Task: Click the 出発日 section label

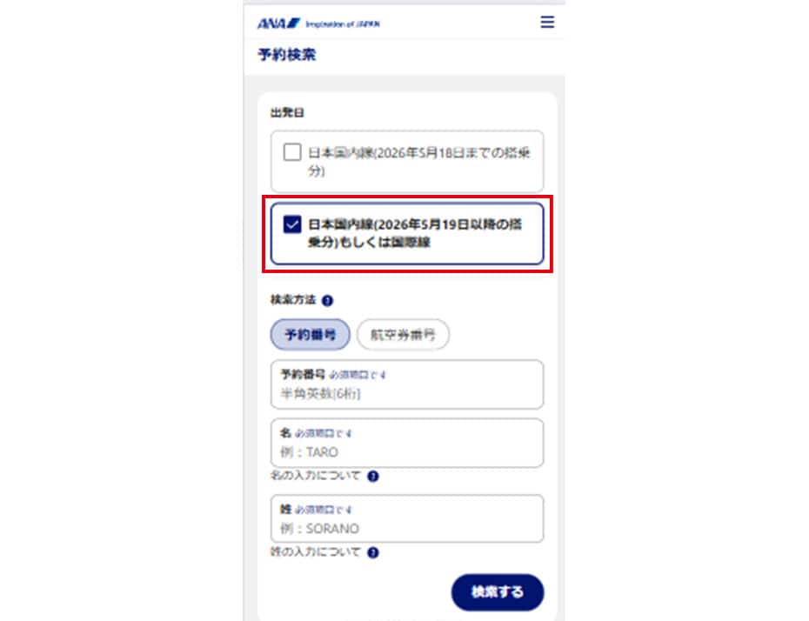Action: (x=287, y=112)
